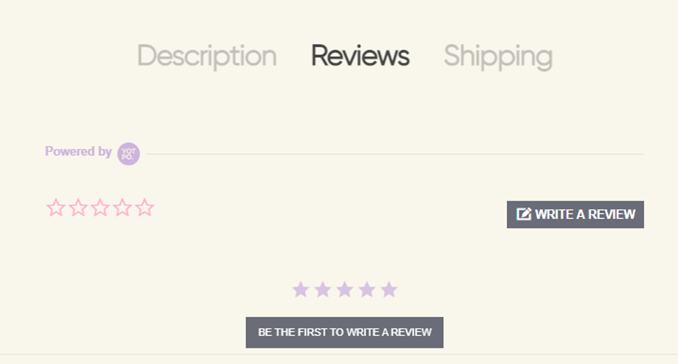Click the second outlined pink star

click(78, 208)
